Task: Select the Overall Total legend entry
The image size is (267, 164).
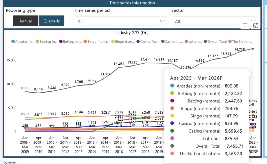Action: (215, 41)
